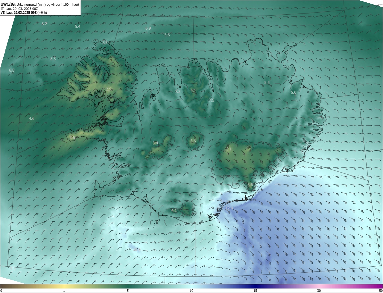Click the 2.6 value on Snæfellsnes peninsula
Image resolution: width=383 pixels, height=293 pixels.
(72, 138)
